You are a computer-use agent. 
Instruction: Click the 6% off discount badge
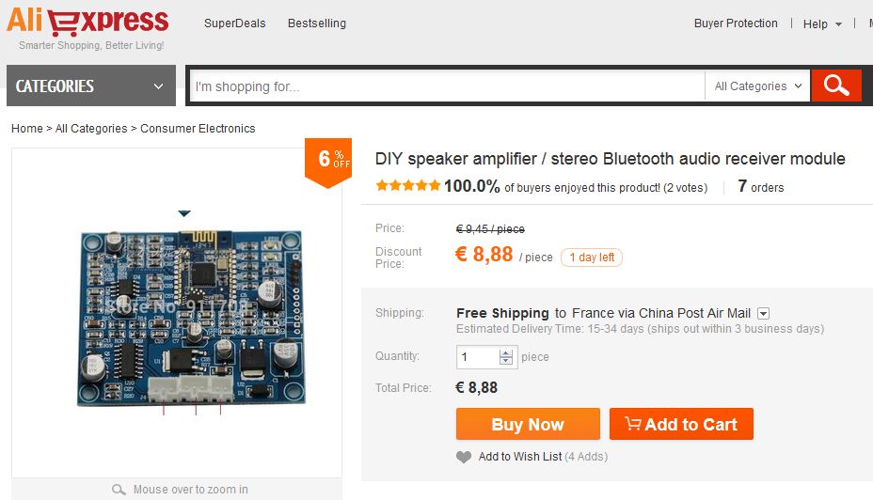pyautogui.click(x=328, y=161)
